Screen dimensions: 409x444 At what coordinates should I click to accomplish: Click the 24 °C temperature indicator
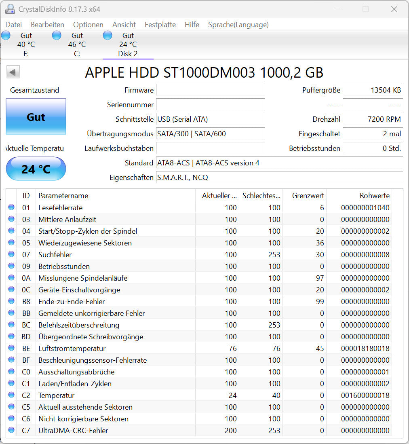coord(36,169)
